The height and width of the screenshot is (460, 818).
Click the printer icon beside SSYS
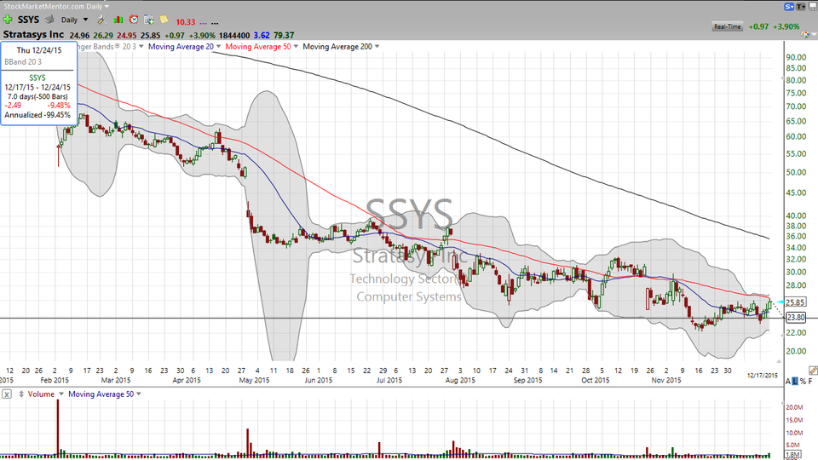click(49, 20)
